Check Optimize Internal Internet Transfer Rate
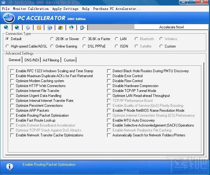This screenshot has width=210, height=175. (12, 101)
